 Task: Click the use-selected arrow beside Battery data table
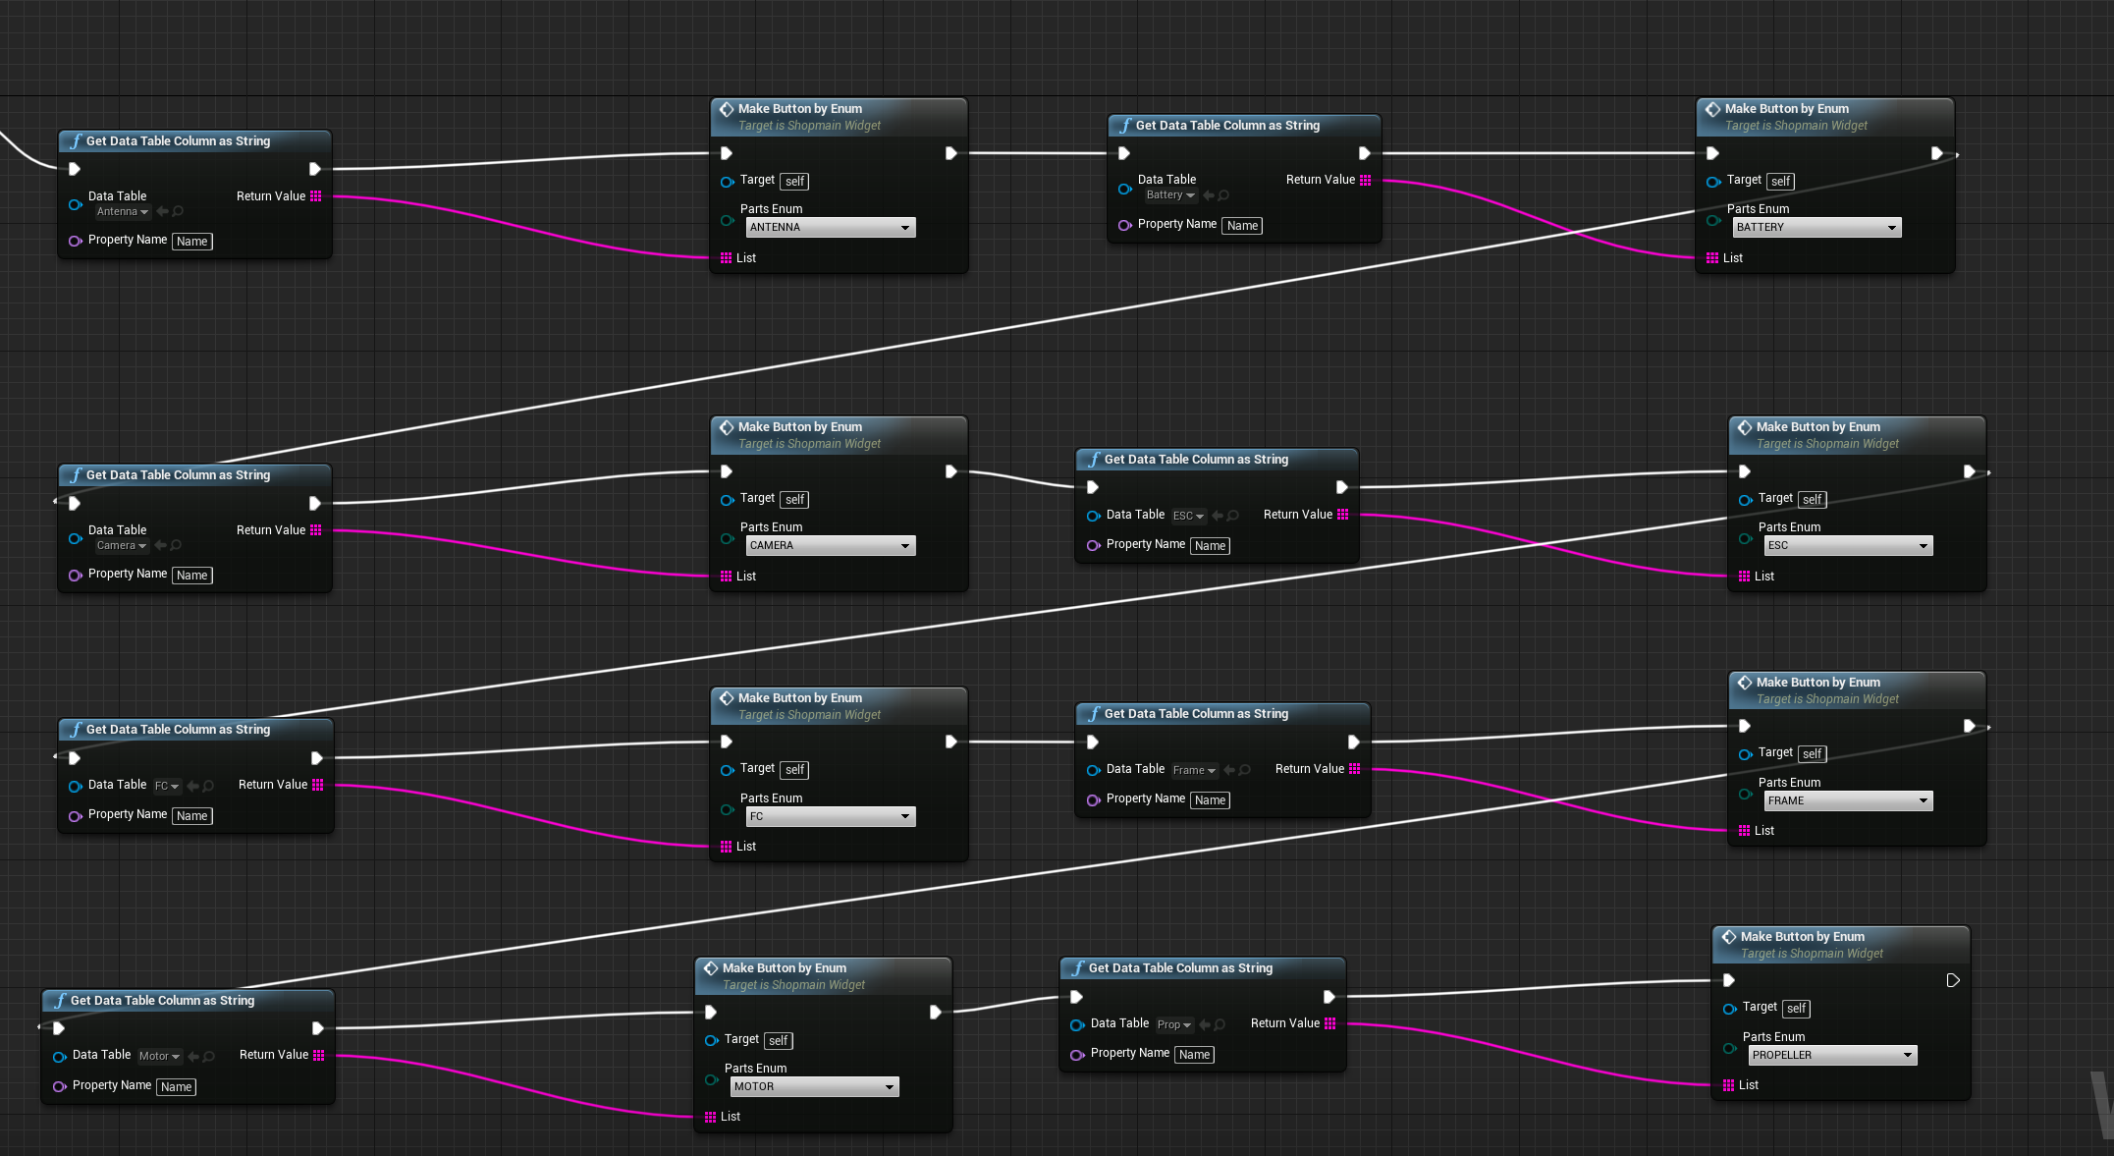point(1209,195)
